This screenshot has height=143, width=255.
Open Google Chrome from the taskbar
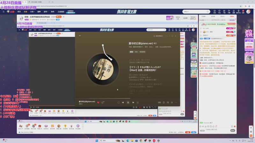(141, 140)
